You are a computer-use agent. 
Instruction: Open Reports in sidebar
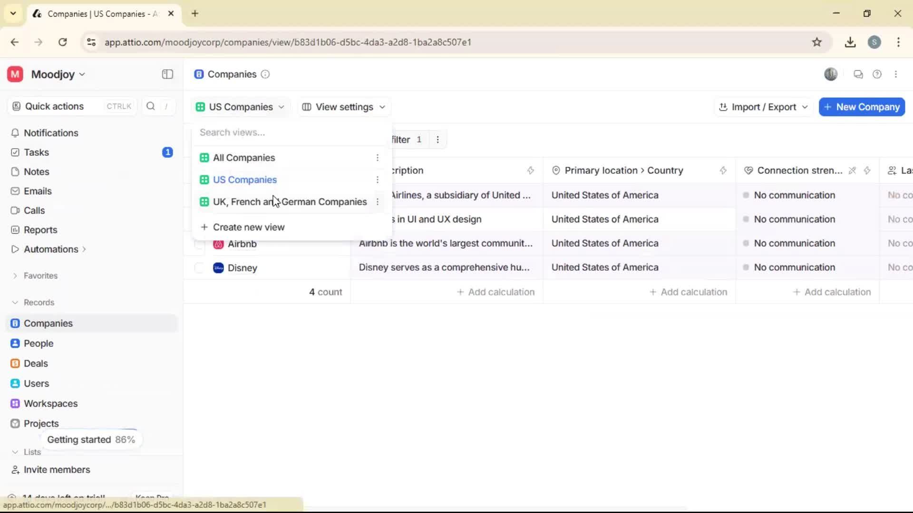[40, 230]
